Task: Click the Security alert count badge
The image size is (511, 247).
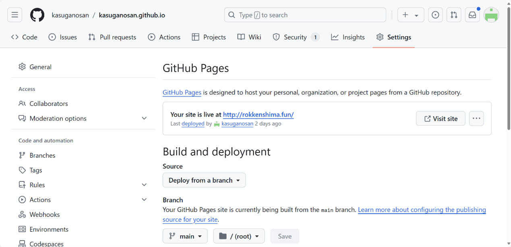Action: coord(315,37)
